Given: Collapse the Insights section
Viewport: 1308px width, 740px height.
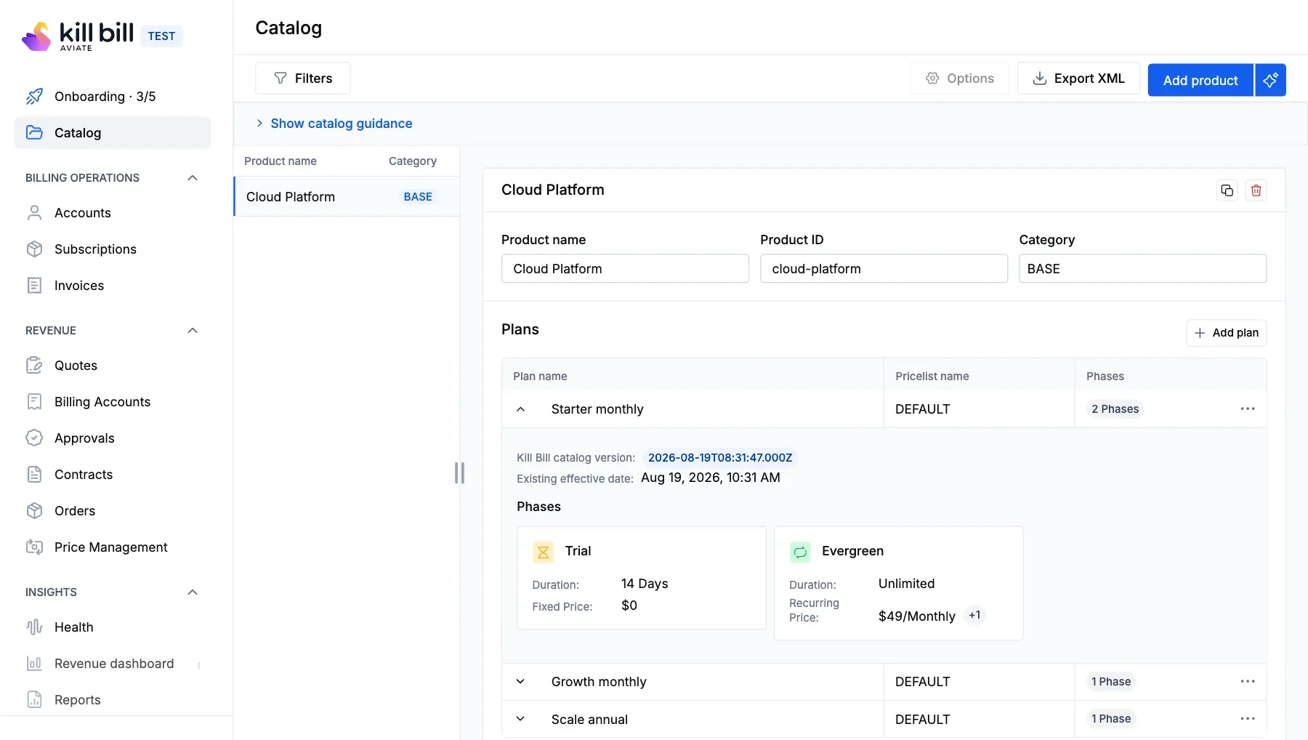Looking at the screenshot, I should pyautogui.click(x=193, y=592).
